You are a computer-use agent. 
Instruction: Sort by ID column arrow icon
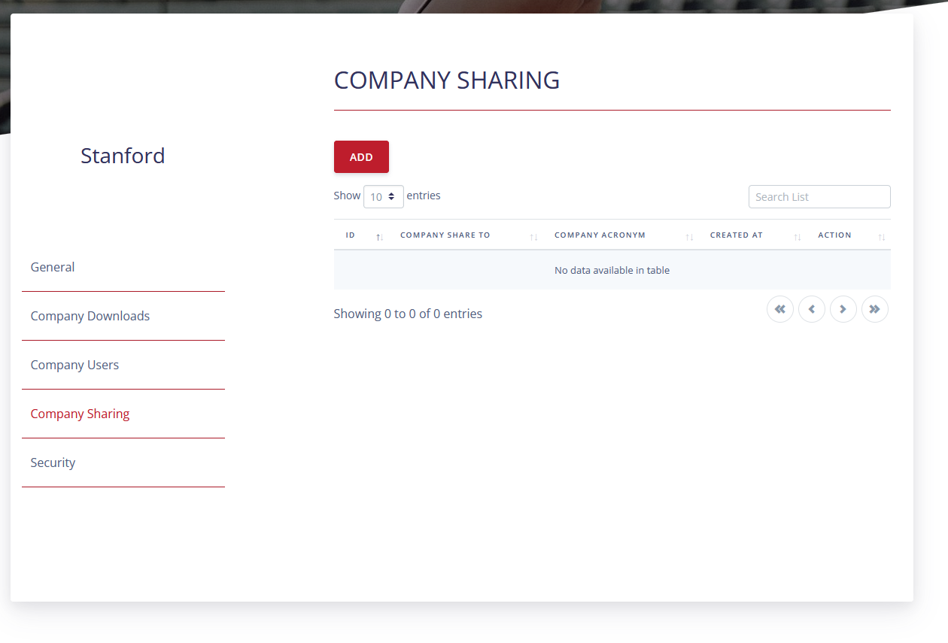(x=380, y=237)
